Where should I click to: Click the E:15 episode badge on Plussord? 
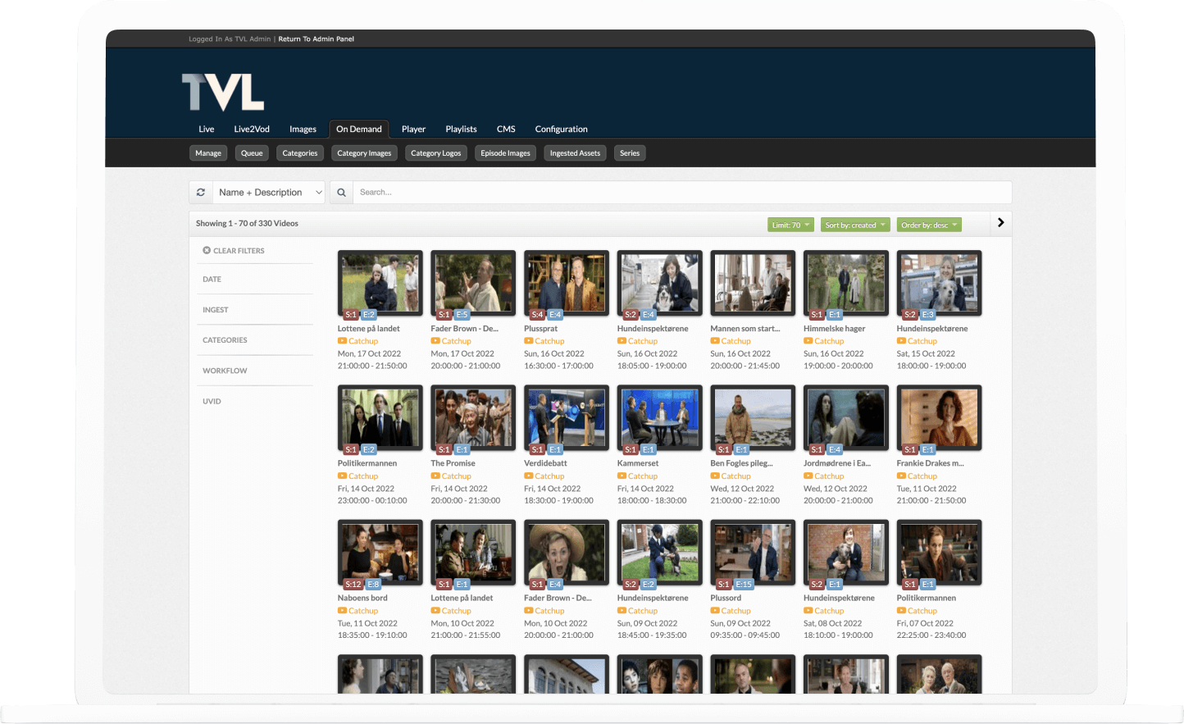(x=744, y=585)
